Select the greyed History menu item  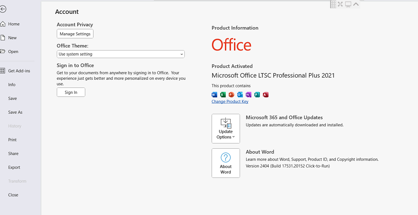pos(15,126)
